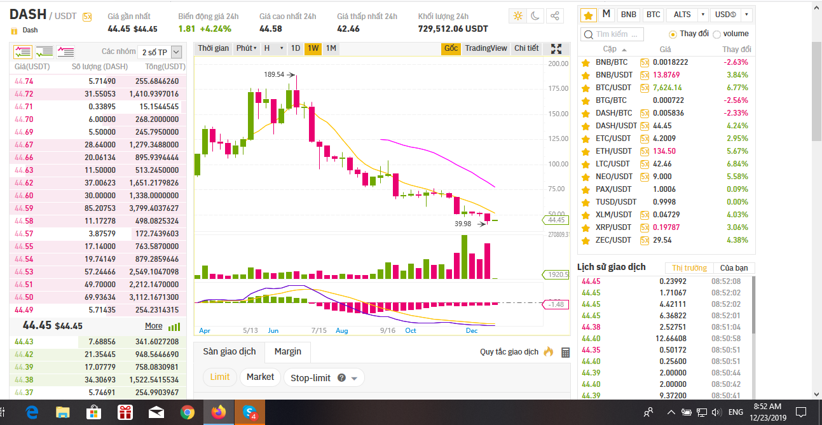
Task: Choose the Market order type
Action: pyautogui.click(x=260, y=377)
